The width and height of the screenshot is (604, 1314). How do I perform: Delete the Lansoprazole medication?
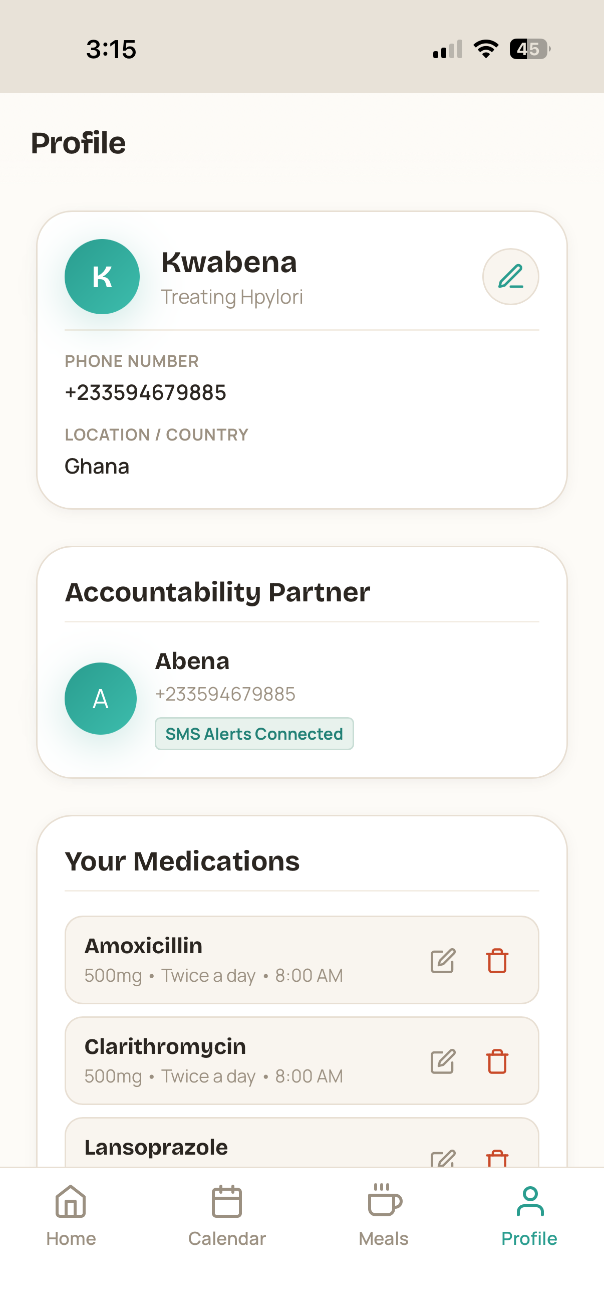click(497, 1159)
